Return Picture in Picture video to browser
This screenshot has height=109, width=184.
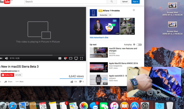pyautogui.click(x=150, y=93)
